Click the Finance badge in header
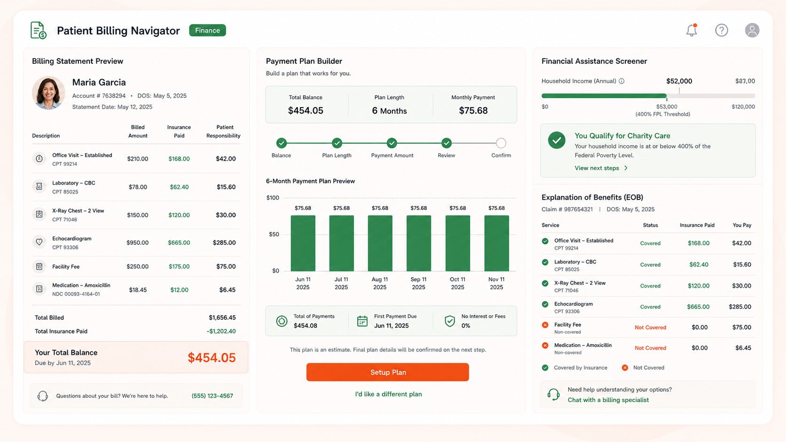 (x=207, y=30)
